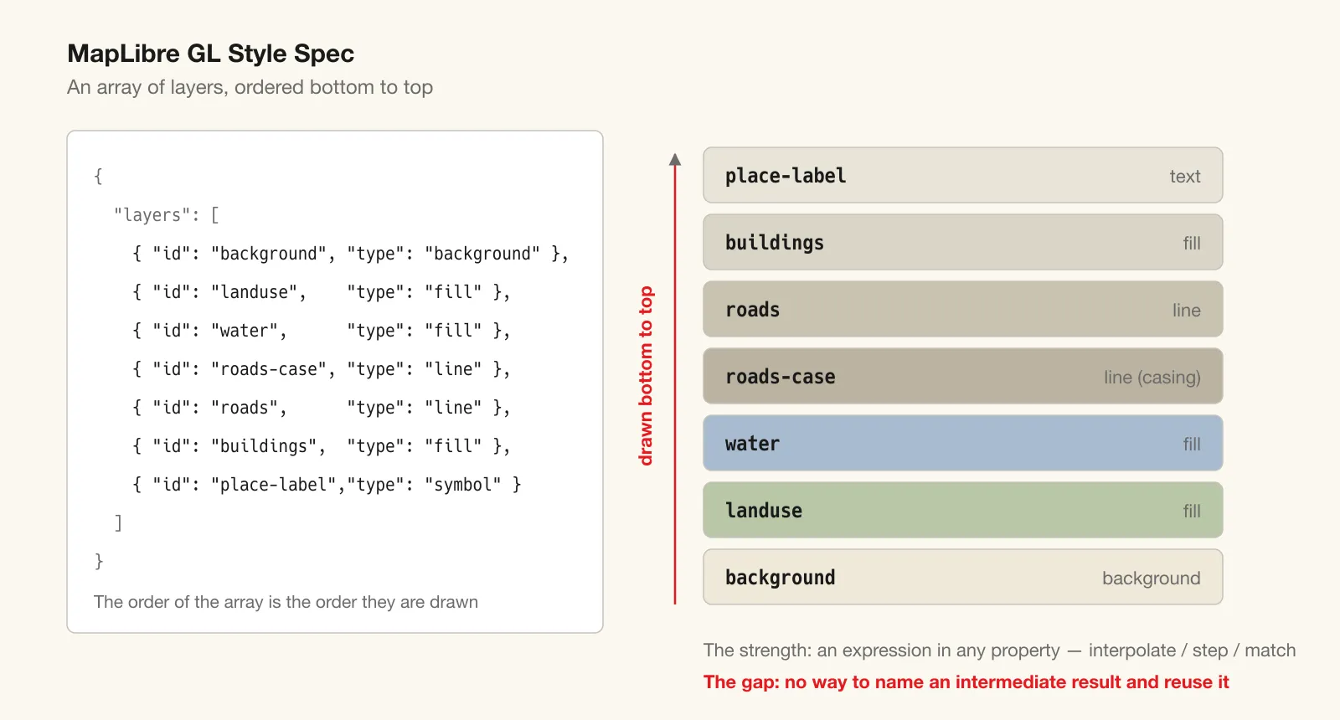Click the "line (casing)" type label
1340x720 pixels.
[1152, 378]
